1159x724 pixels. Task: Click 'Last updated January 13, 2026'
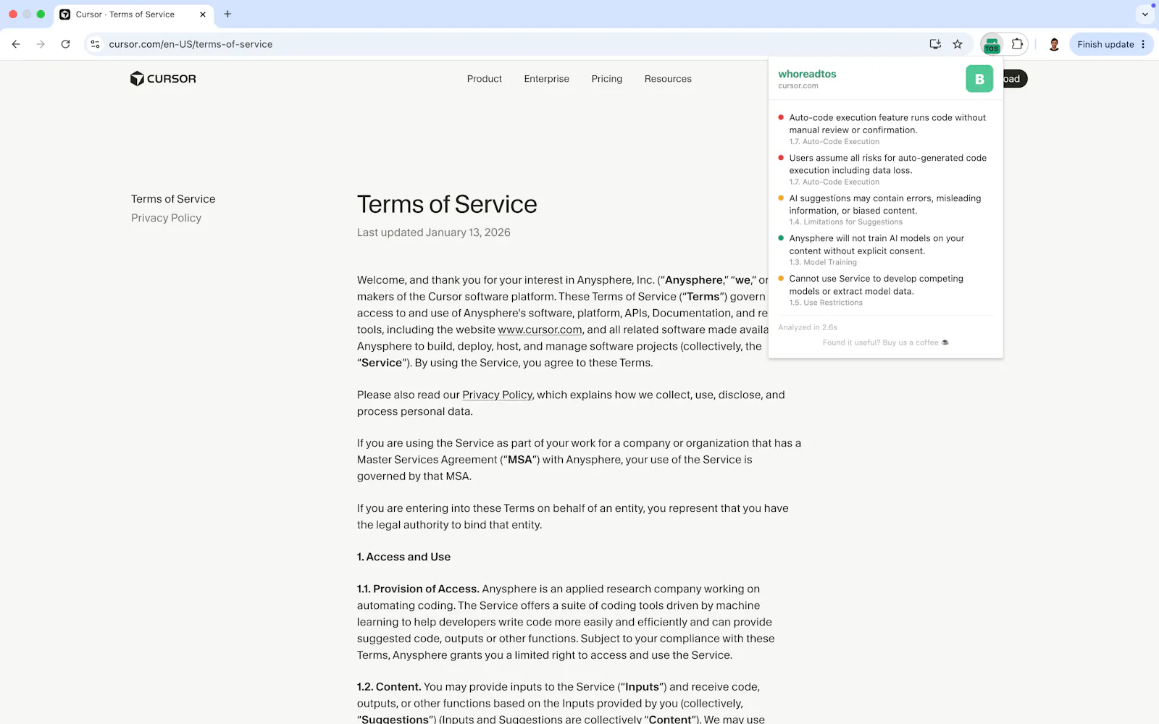[x=433, y=232]
